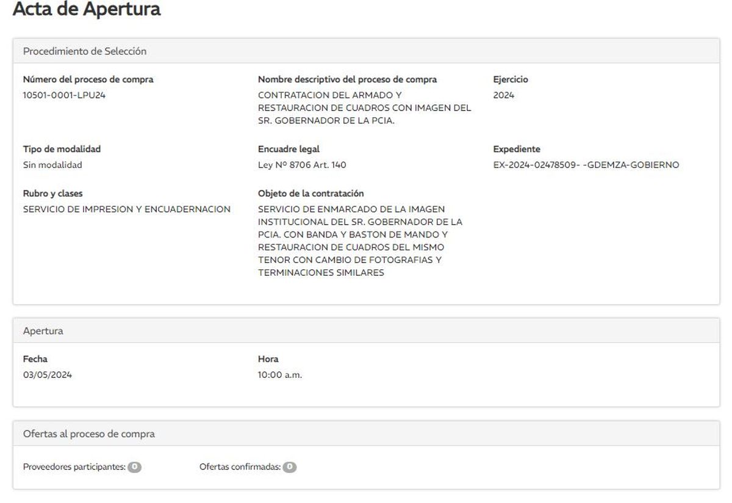Viewport: 732px width, 503px height.
Task: Select the 'Apertura' panel header
Action: [x=43, y=331]
